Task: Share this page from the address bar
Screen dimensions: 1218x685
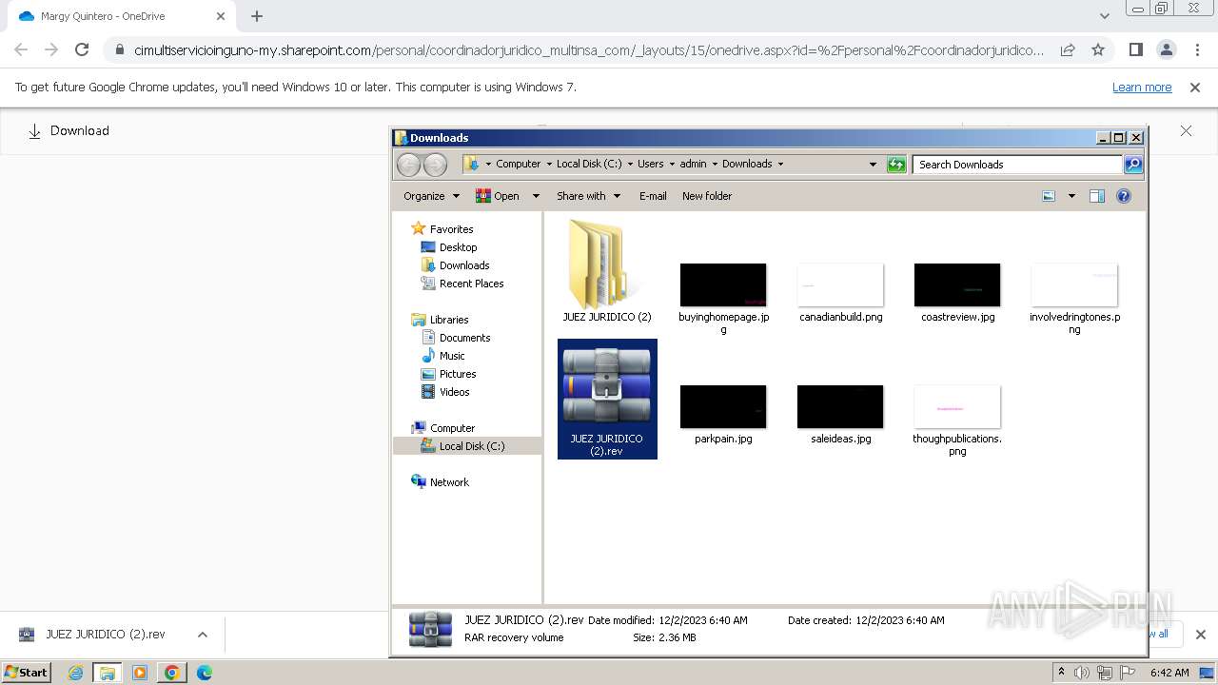Action: point(1068,49)
